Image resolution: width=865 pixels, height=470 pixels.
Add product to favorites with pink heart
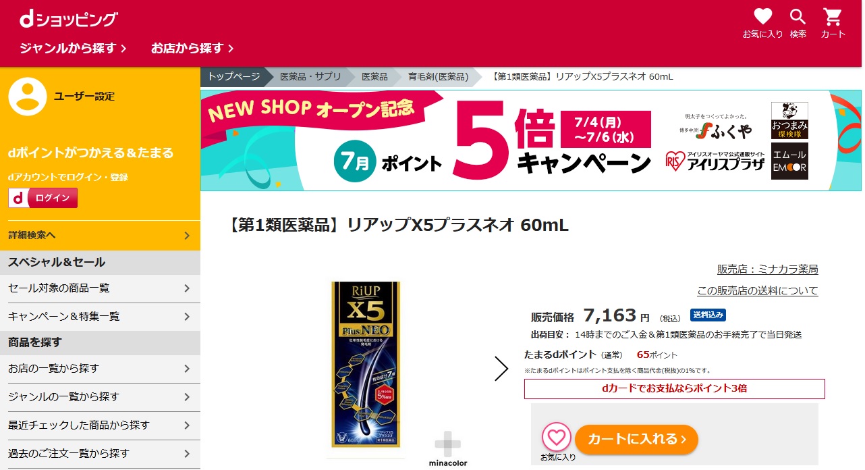[557, 437]
